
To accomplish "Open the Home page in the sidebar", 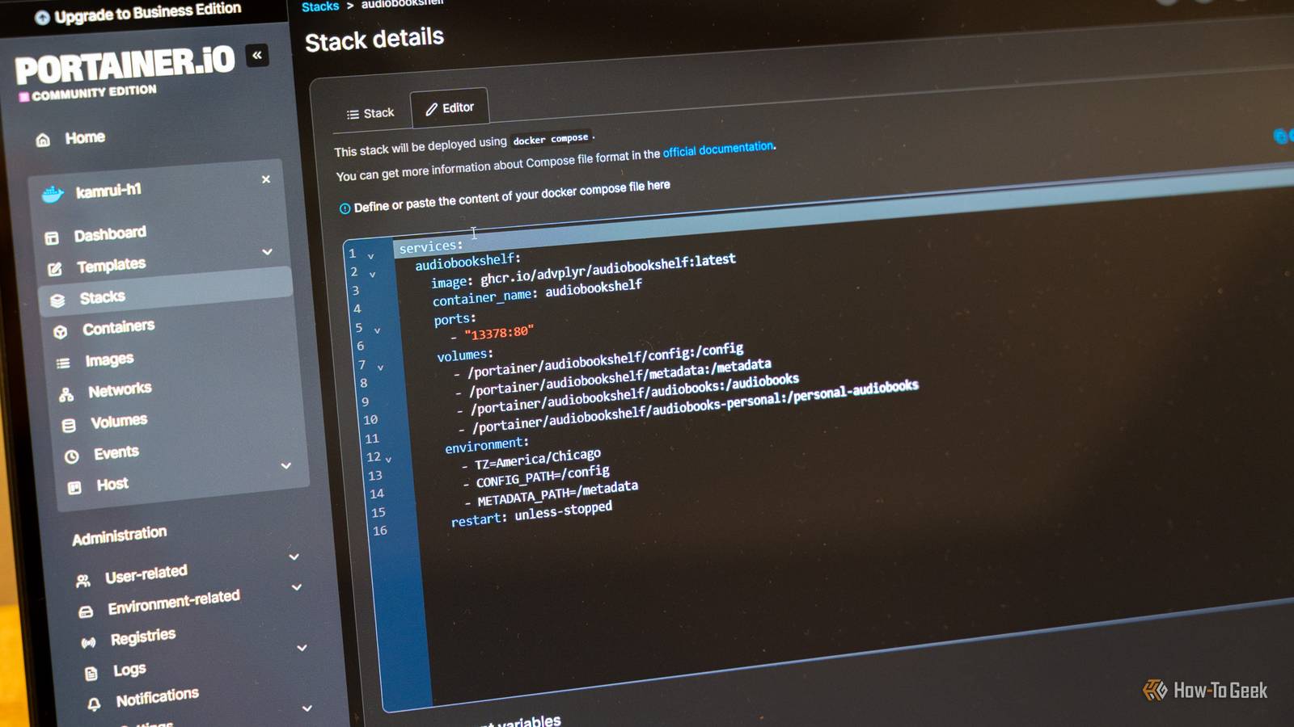I will [85, 137].
